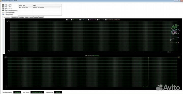Enable the Stress GPU(s) checkbox
The width and height of the screenshot is (183, 94).
coord(5,14)
